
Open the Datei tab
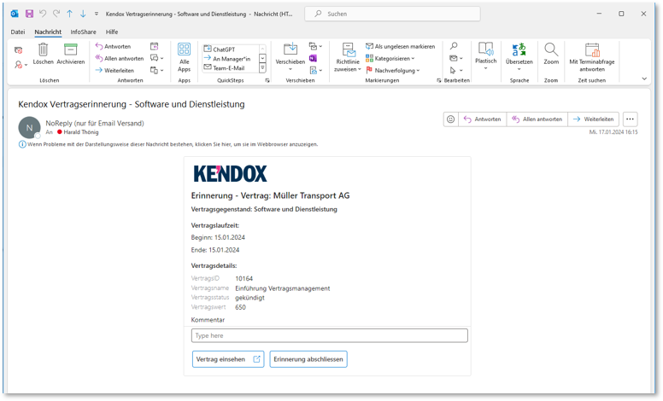click(x=18, y=32)
